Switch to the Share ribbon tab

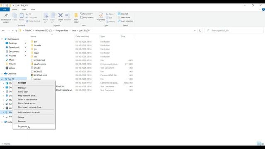tap(24, 10)
